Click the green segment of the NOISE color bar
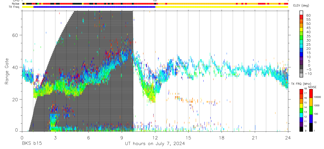 (311, 110)
